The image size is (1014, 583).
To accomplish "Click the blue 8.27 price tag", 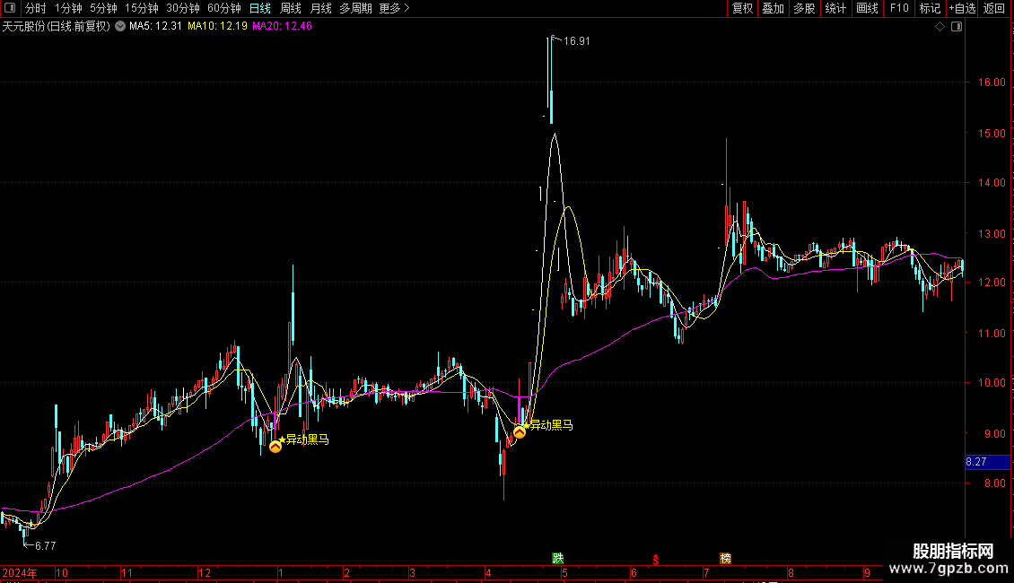I will click(x=987, y=462).
